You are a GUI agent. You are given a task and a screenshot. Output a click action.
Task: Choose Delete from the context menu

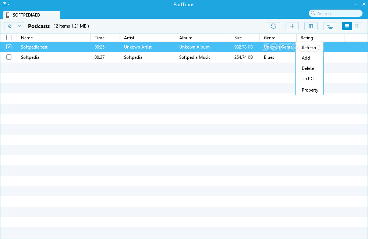click(309, 68)
